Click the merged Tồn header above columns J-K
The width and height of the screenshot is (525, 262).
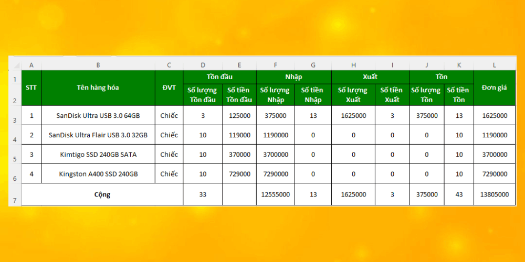coord(442,77)
